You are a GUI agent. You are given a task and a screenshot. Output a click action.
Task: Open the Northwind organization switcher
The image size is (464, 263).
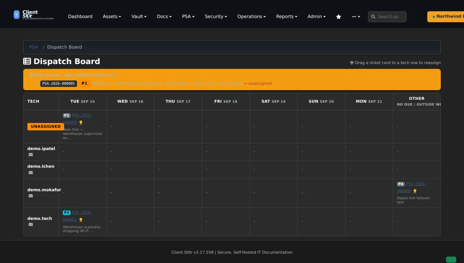446,17
